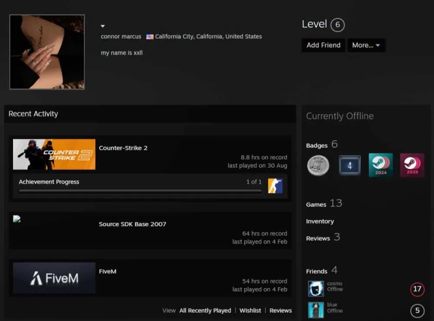Click the Currently Offline status text
This screenshot has width=434, height=321.
pos(340,116)
